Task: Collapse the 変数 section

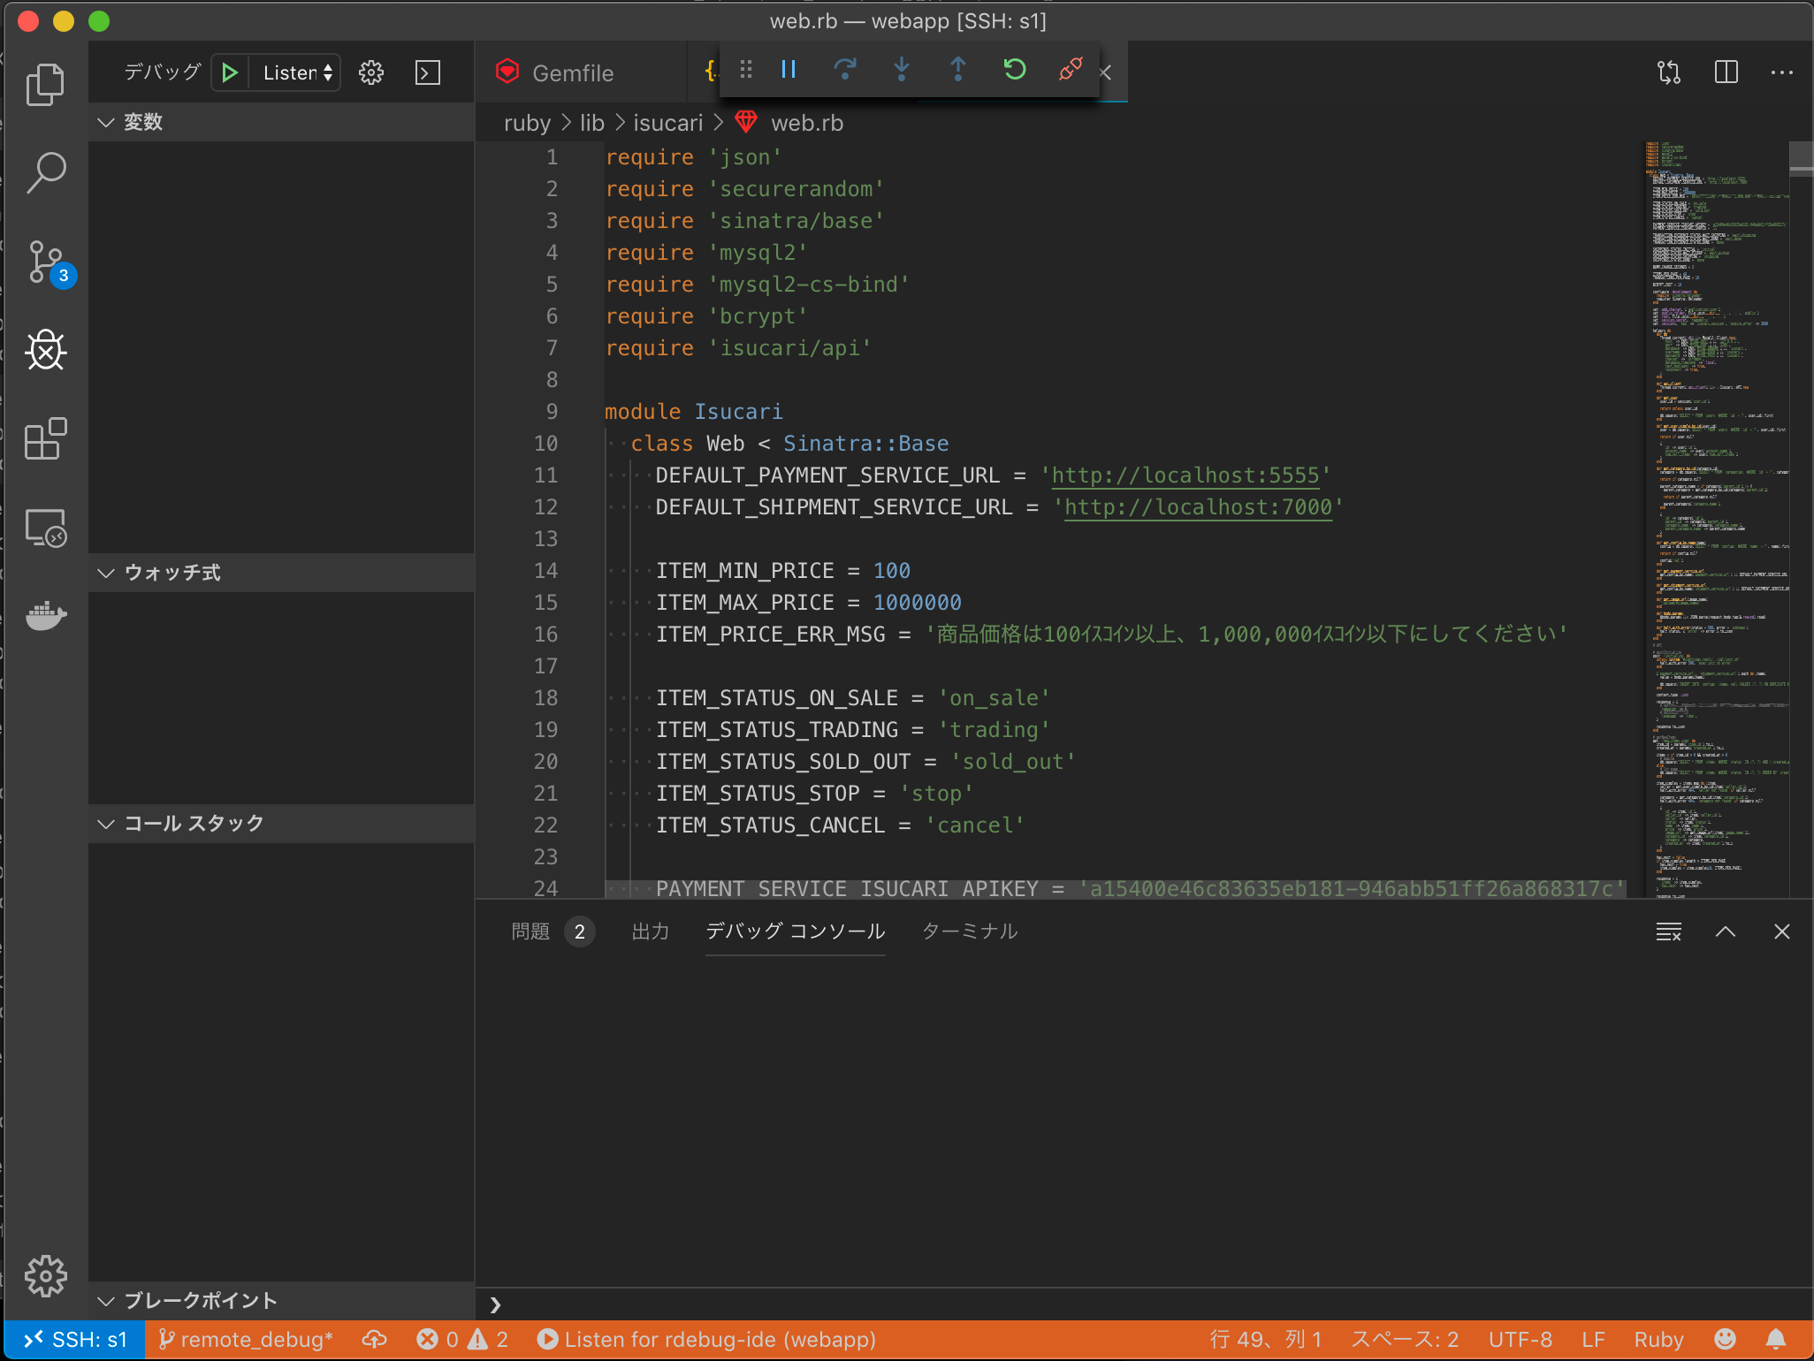Action: point(281,122)
